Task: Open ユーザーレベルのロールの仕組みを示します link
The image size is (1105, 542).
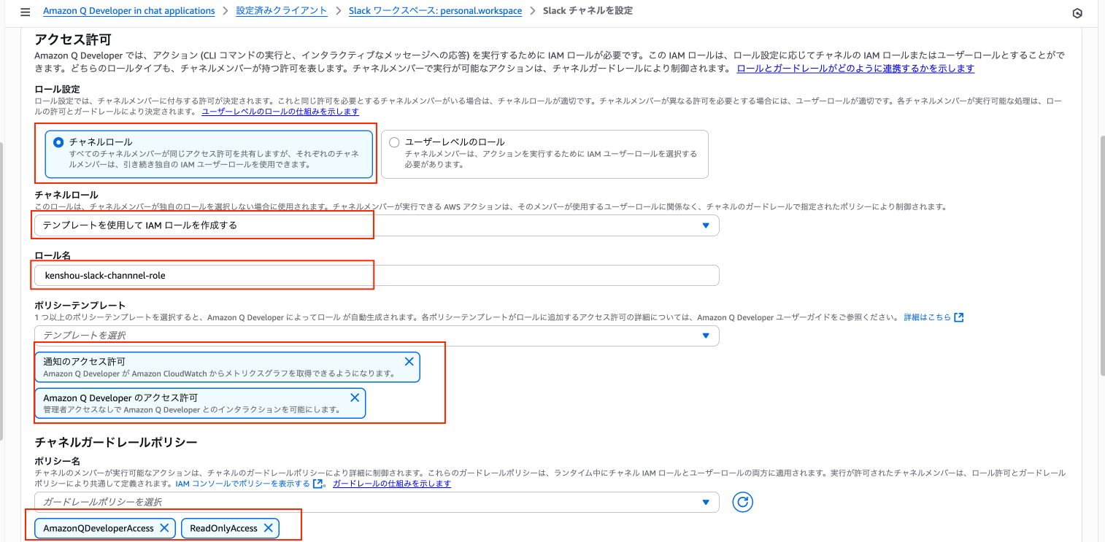Action: [280, 112]
